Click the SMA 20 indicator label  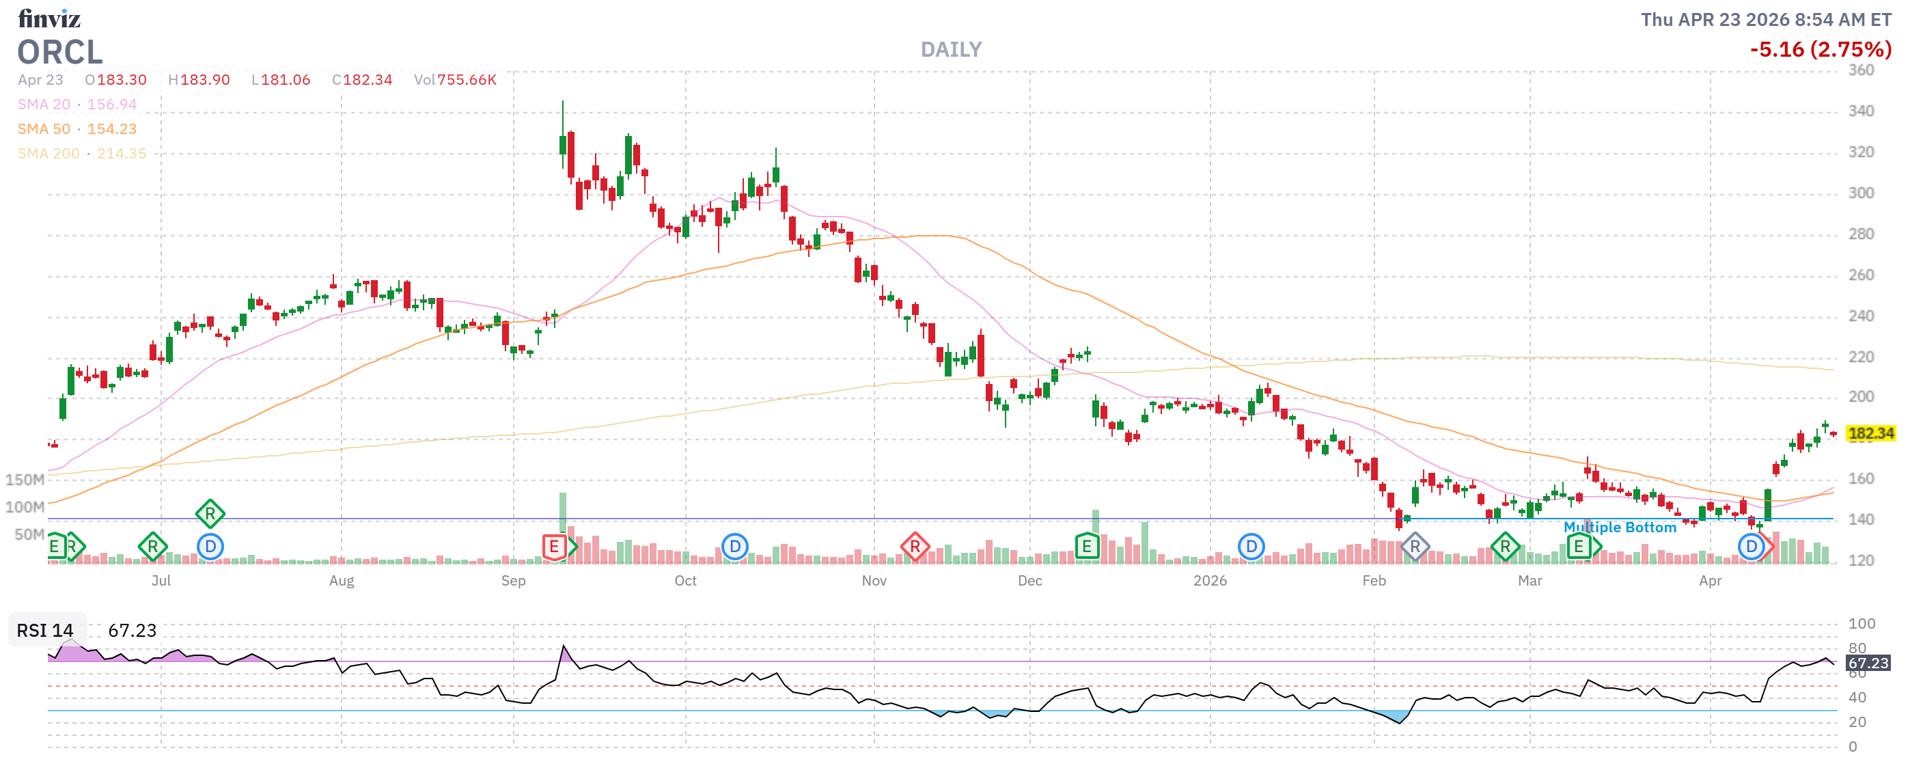click(44, 105)
